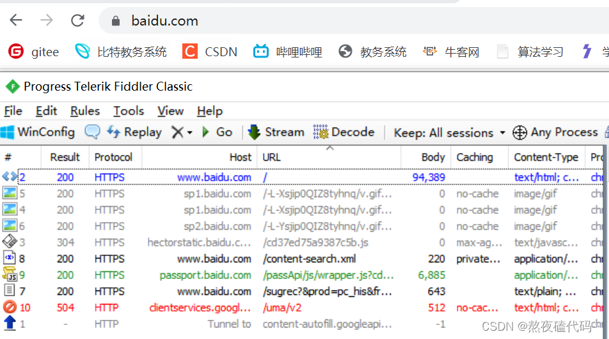Open the CSDN bookmark
Screen dimensions: 609x339
[210, 52]
